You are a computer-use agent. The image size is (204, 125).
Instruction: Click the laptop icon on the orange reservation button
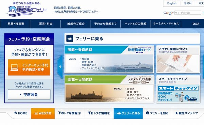tap(14, 67)
